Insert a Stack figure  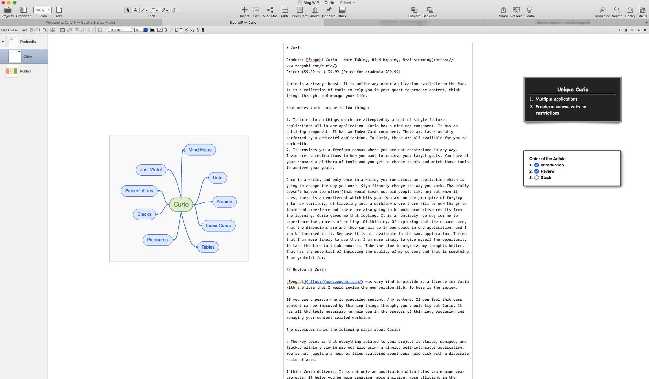tap(342, 10)
